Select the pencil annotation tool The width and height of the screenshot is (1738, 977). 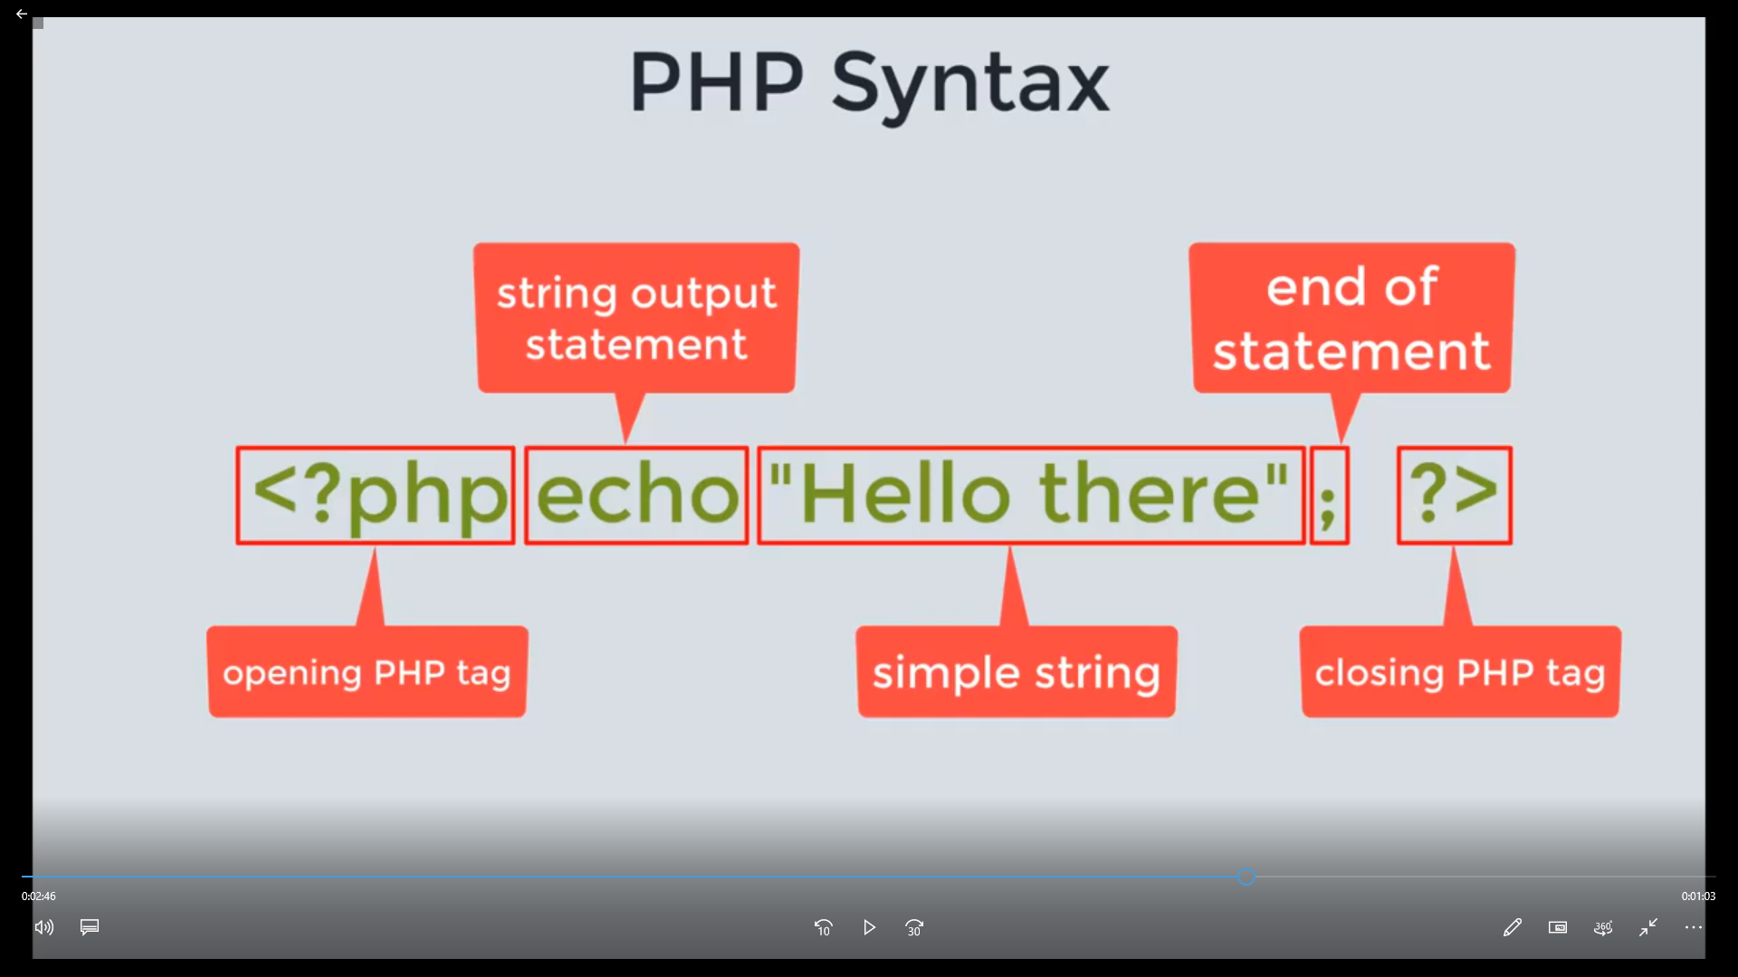pyautogui.click(x=1513, y=927)
